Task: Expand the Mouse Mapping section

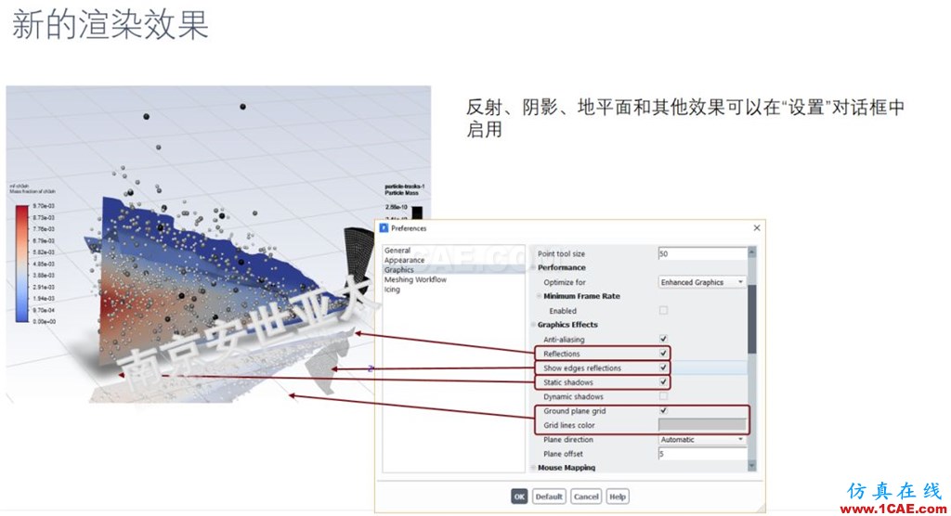Action: (534, 468)
